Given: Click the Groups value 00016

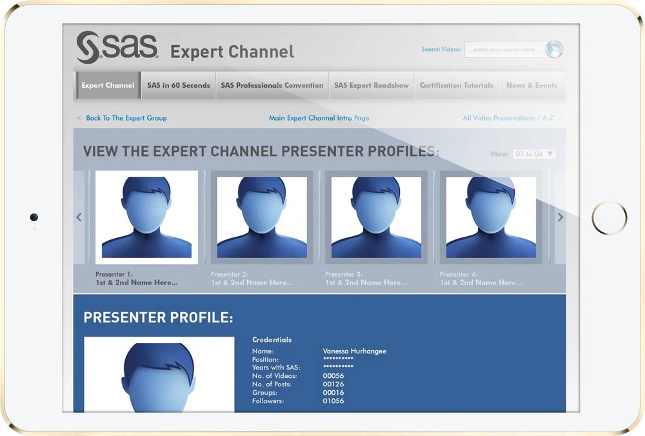Looking at the screenshot, I should coord(333,392).
